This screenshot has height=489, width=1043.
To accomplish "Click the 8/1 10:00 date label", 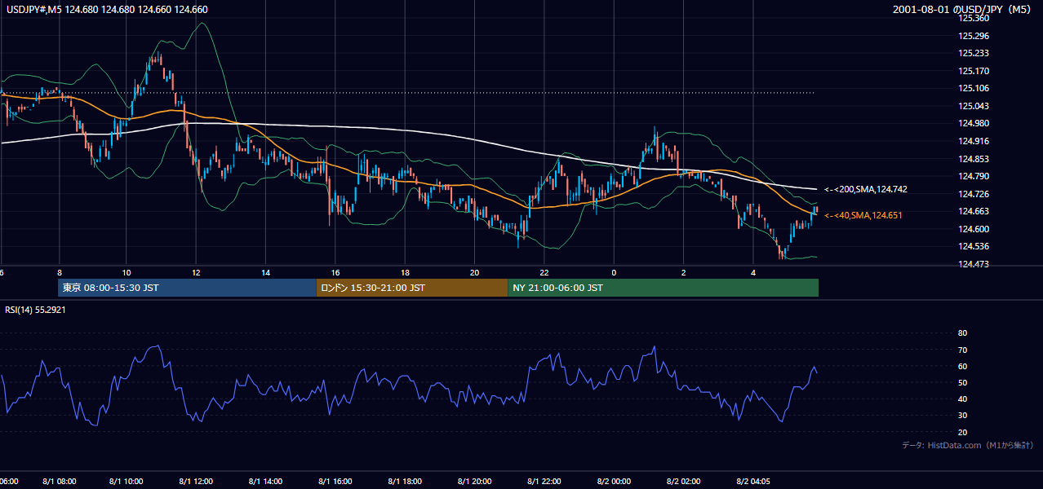I will 126,482.
